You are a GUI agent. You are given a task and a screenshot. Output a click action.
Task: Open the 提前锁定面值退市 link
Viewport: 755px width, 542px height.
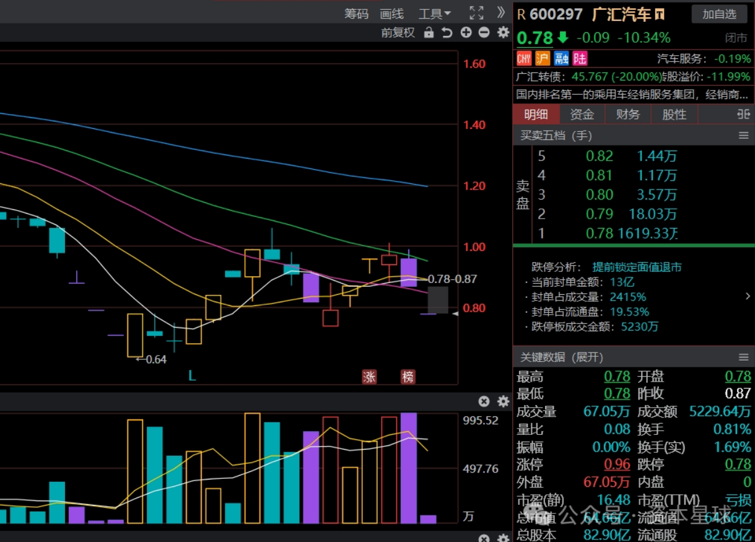[x=637, y=267]
